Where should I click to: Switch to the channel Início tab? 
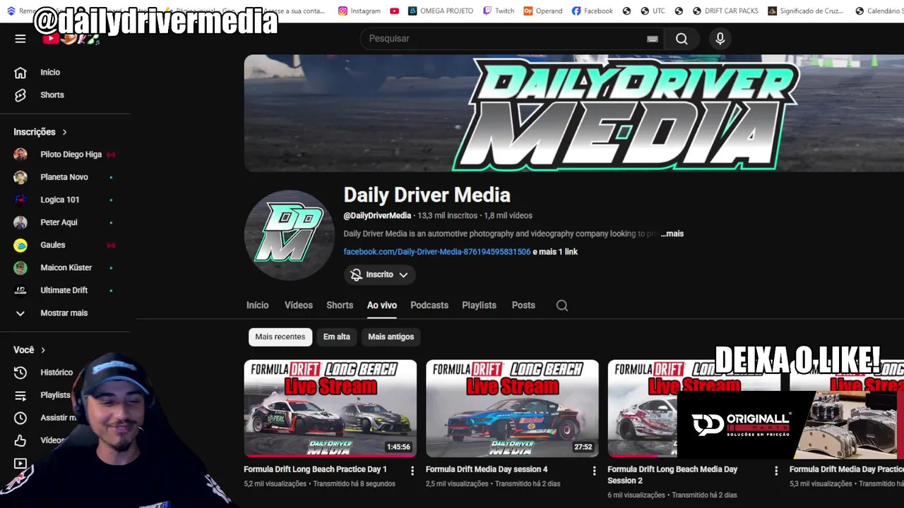(x=258, y=306)
